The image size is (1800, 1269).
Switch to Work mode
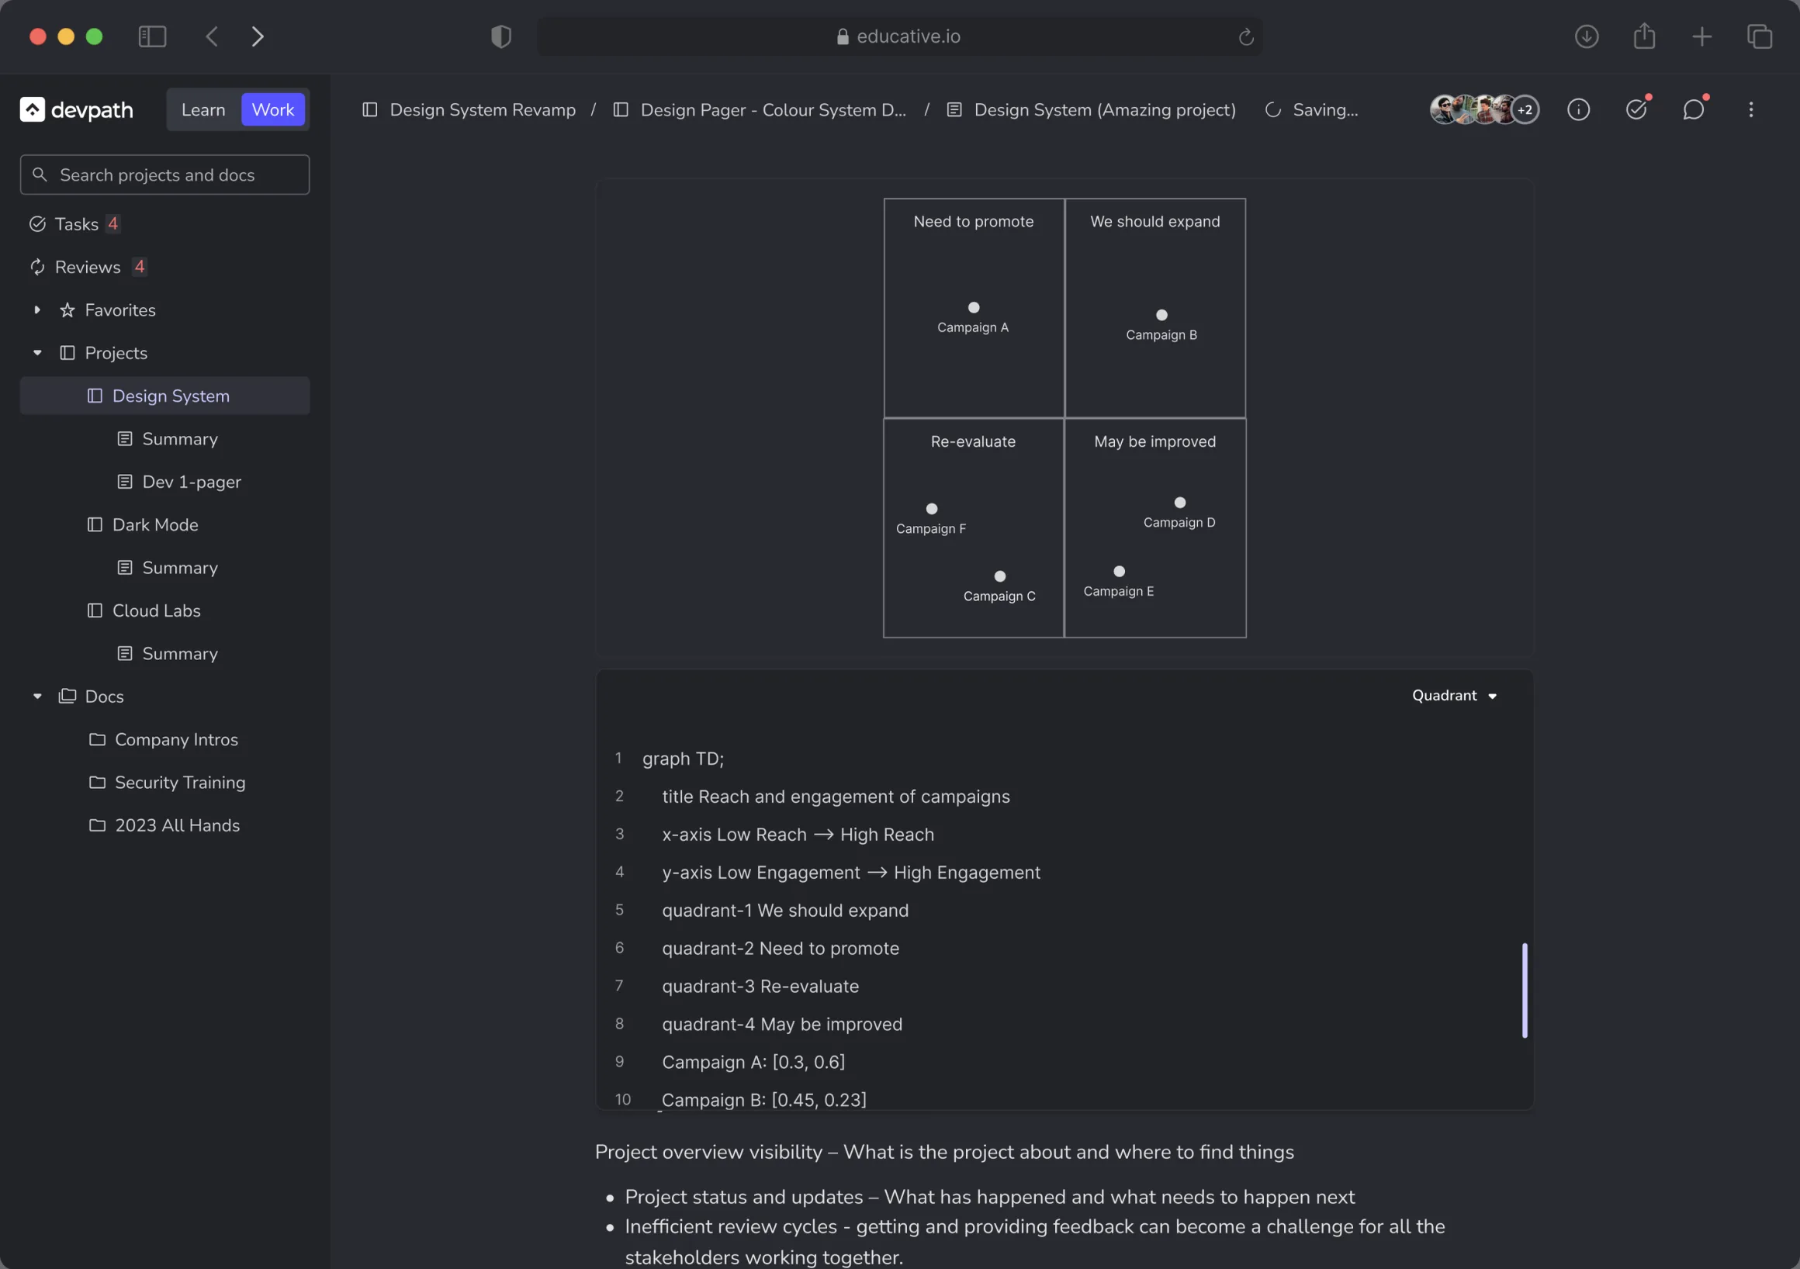tap(273, 109)
